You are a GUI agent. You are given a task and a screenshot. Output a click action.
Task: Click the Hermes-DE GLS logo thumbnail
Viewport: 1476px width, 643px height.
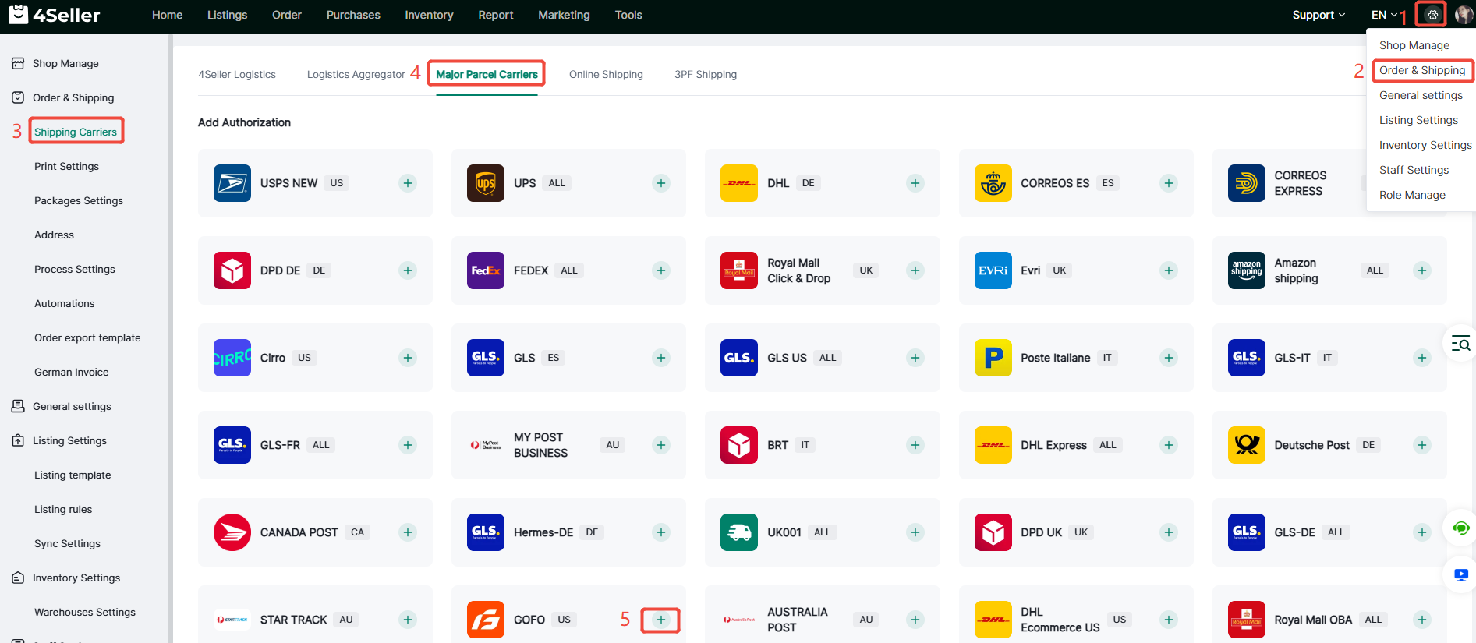coord(486,532)
